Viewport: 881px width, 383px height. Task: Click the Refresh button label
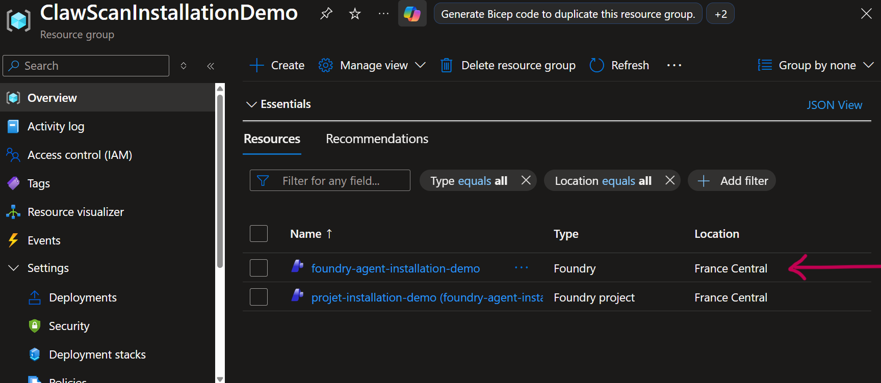click(630, 65)
